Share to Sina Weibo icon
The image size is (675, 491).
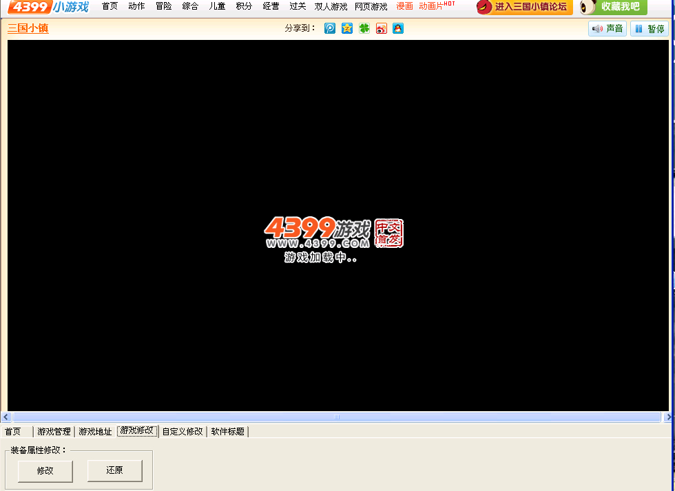point(382,28)
